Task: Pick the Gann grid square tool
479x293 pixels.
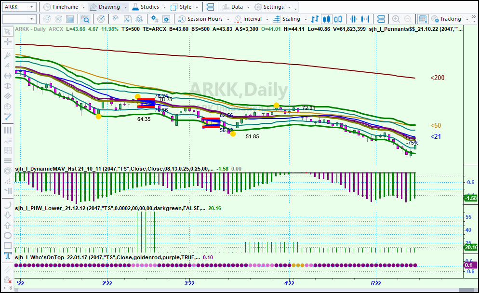Action: coord(8,150)
